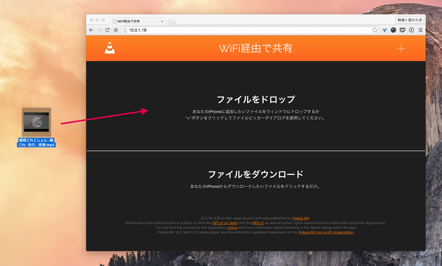Click the 戦場ヶ原ひたぎ profile button
The width and height of the screenshot is (442, 266).
tap(410, 20)
